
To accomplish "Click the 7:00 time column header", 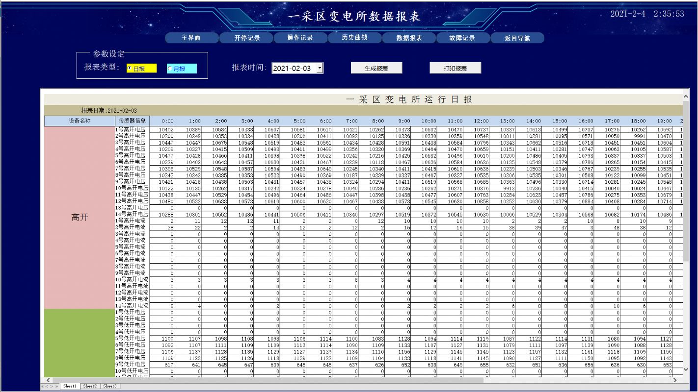I will (x=351, y=121).
